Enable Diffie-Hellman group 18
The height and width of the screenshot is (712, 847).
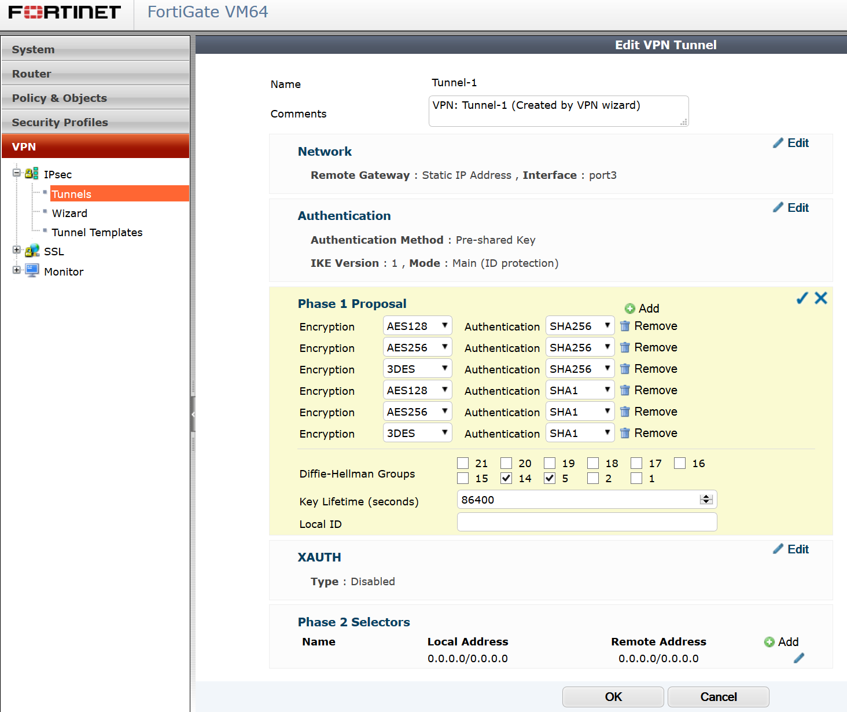click(593, 463)
